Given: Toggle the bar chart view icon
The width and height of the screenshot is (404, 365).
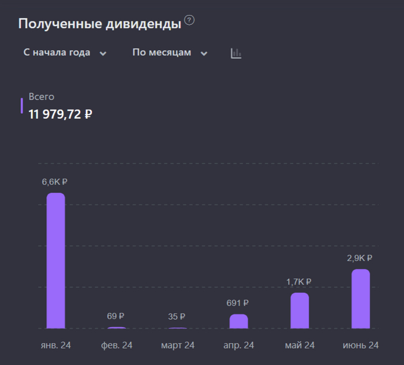Looking at the screenshot, I should click(x=236, y=53).
